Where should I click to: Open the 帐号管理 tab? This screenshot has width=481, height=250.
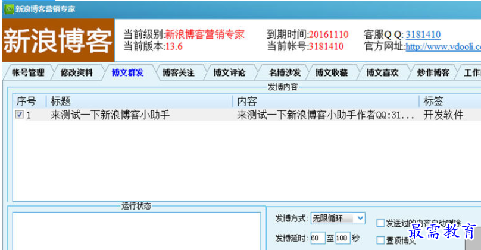pos(28,72)
